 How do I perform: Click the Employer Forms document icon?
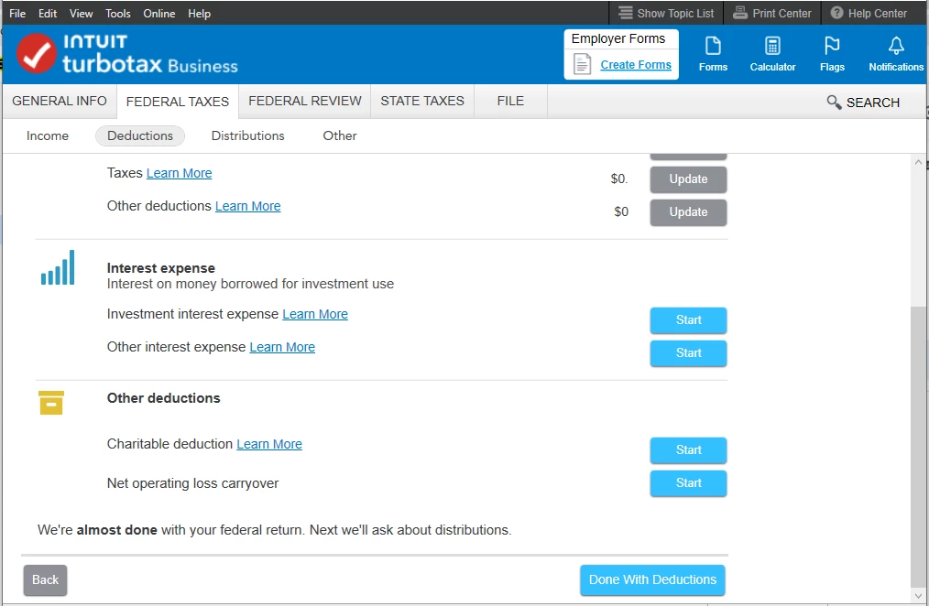pyautogui.click(x=582, y=64)
